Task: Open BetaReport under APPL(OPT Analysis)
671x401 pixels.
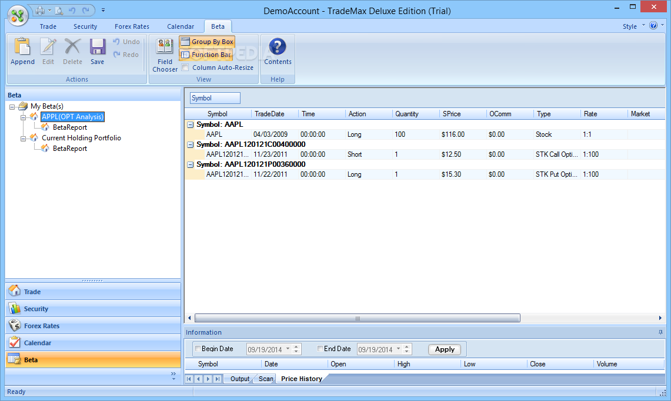Action: tap(70, 127)
